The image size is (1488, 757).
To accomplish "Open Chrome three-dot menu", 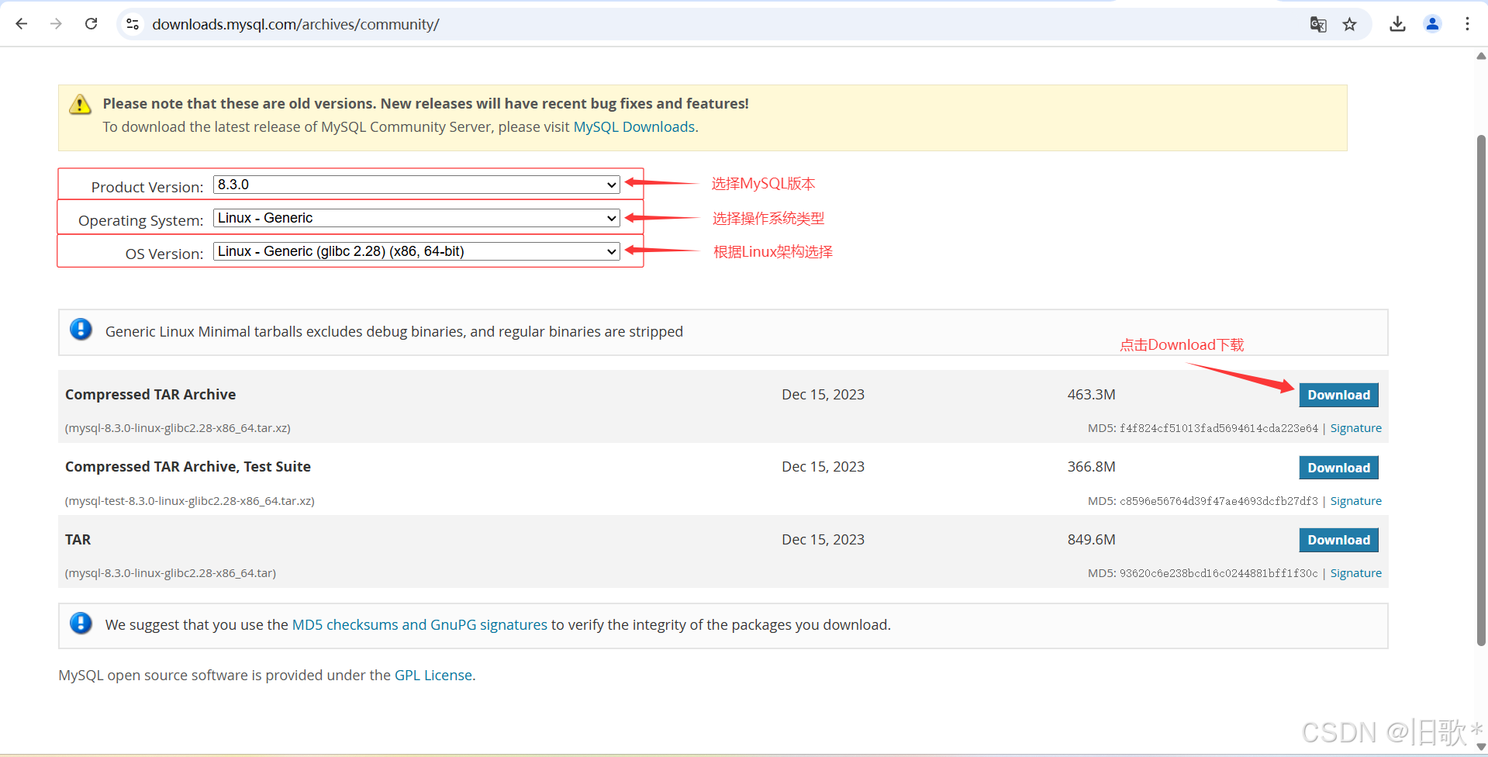I will pos(1467,24).
